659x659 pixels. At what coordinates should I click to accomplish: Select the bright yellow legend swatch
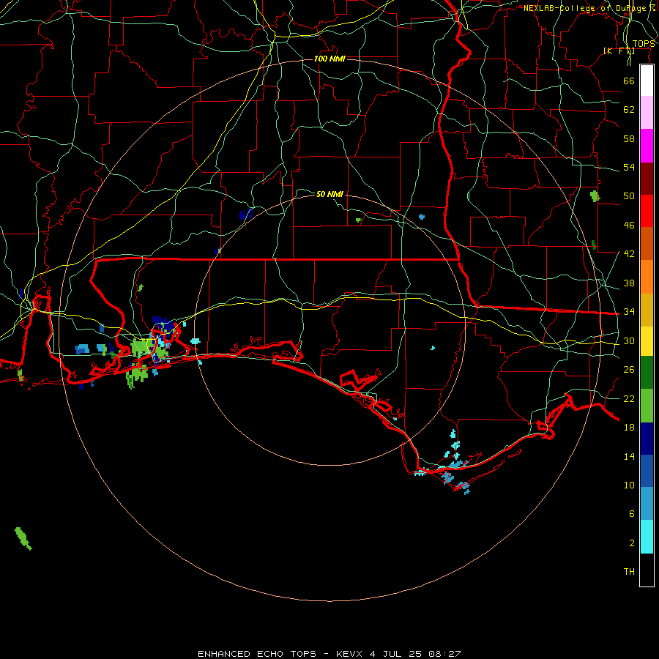click(x=647, y=341)
